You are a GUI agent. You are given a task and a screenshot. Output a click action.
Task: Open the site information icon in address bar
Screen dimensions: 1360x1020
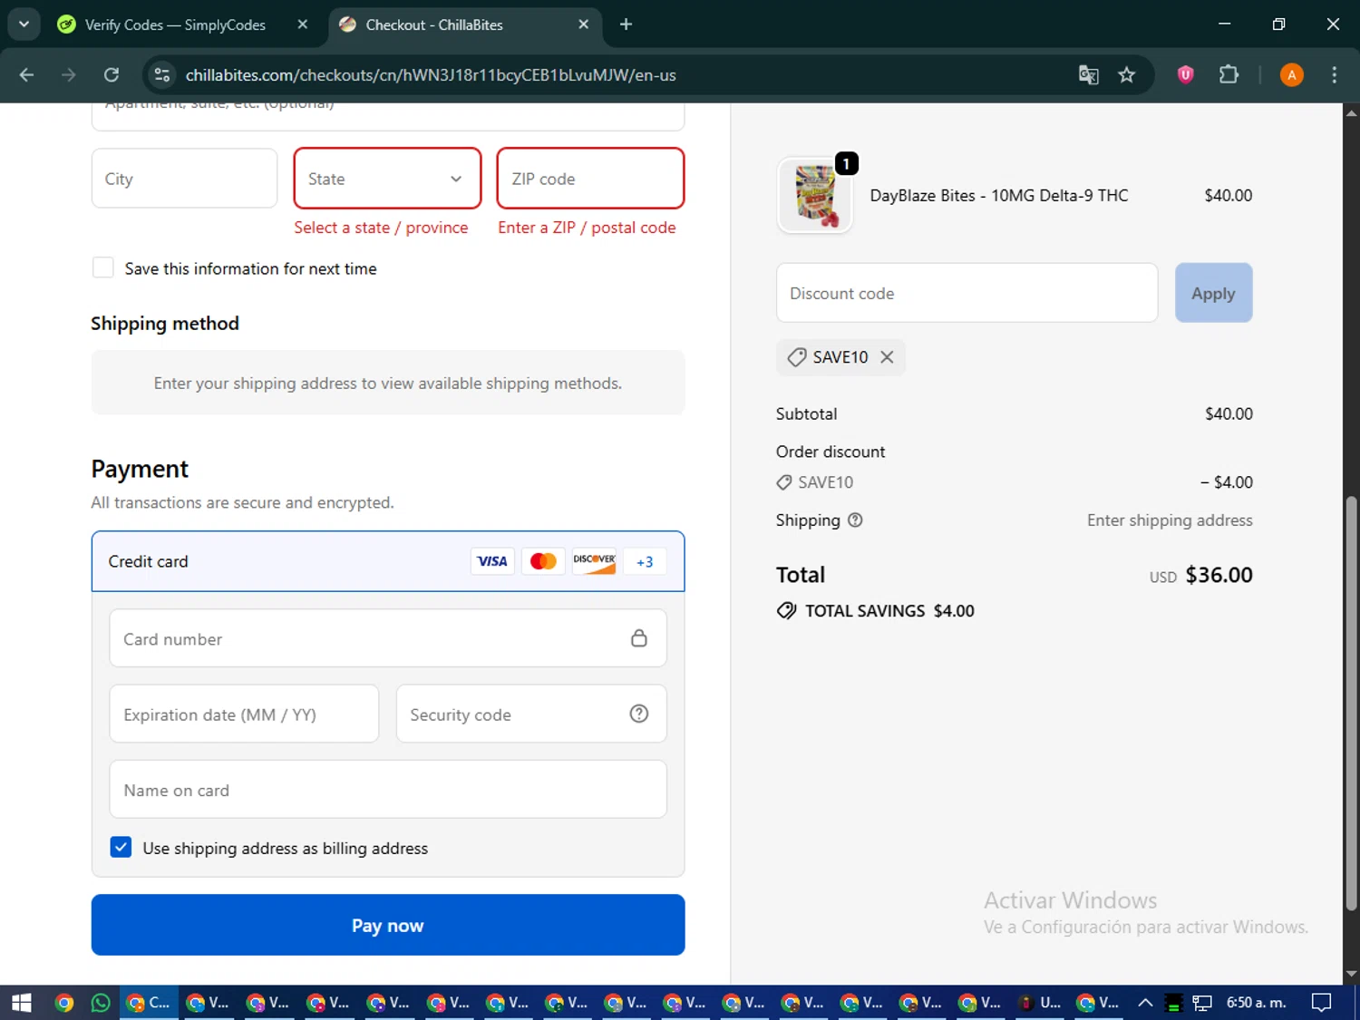click(x=162, y=75)
